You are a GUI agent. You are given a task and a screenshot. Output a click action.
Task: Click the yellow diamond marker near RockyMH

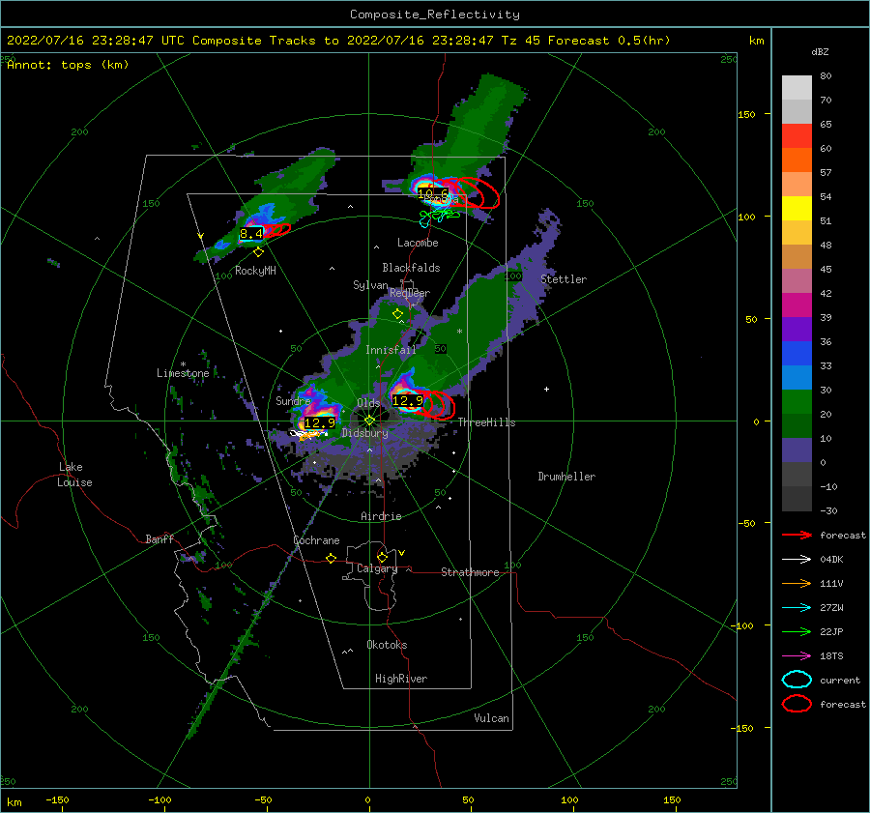click(x=258, y=252)
